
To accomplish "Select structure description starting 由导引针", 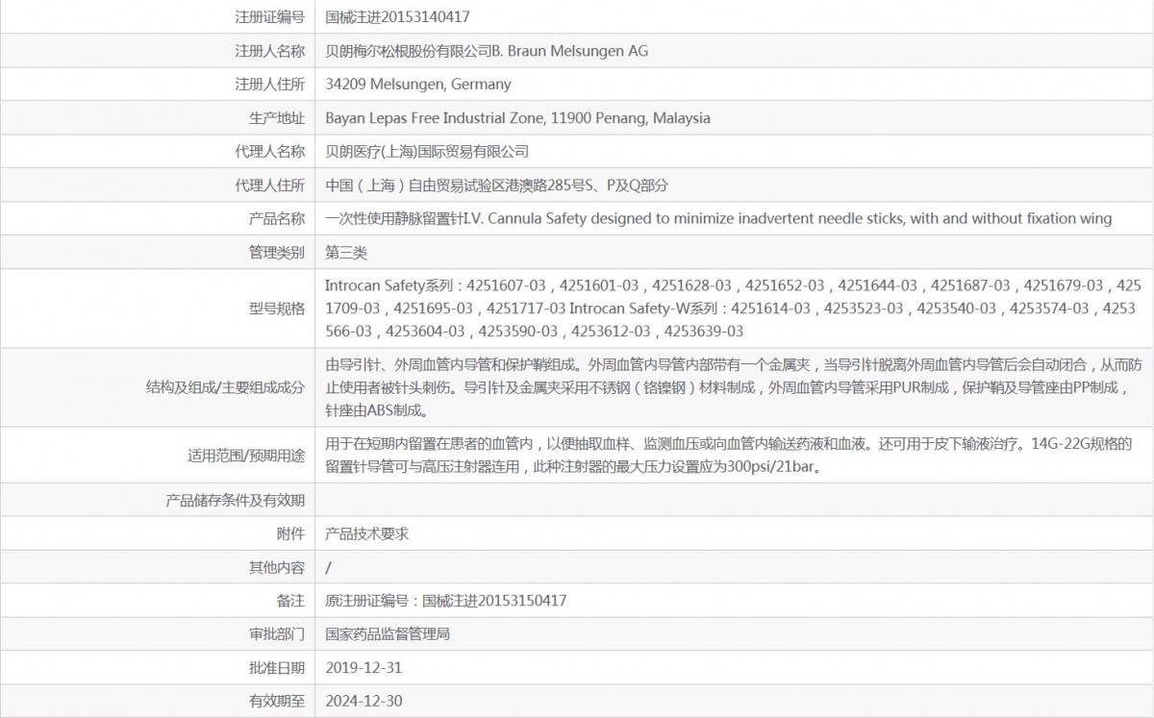I will 732,387.
